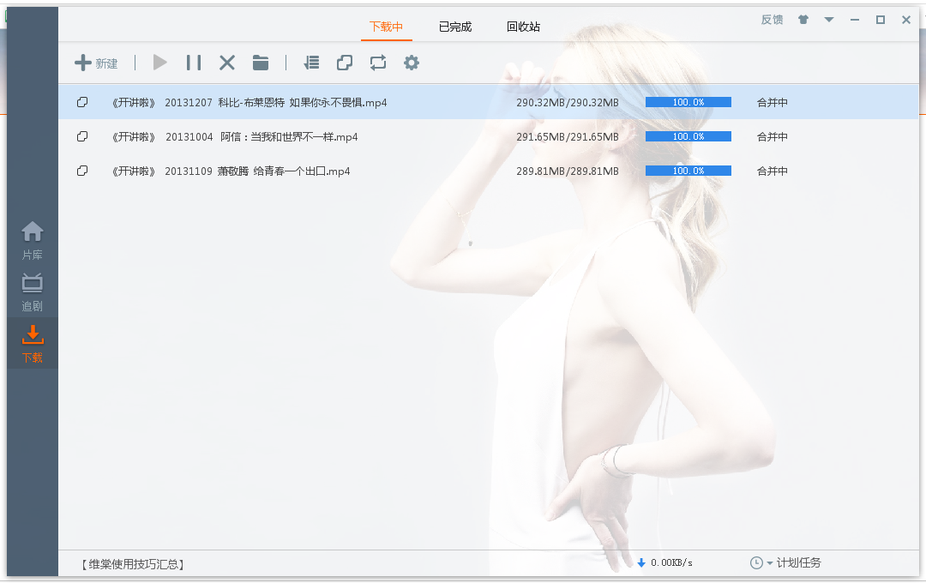The width and height of the screenshot is (926, 583).
Task: Expand the 计划任务 scheduled task dropdown
Action: [x=769, y=563]
